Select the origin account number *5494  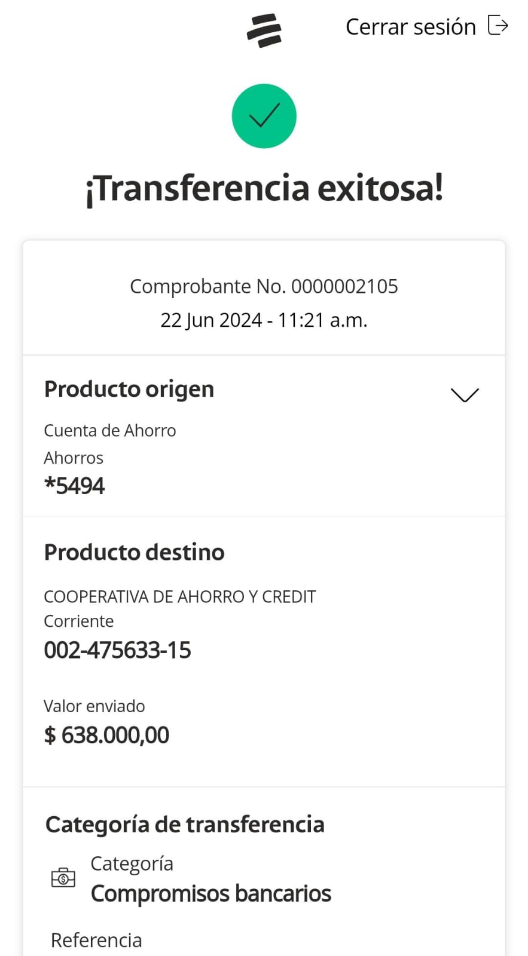pyautogui.click(x=75, y=486)
